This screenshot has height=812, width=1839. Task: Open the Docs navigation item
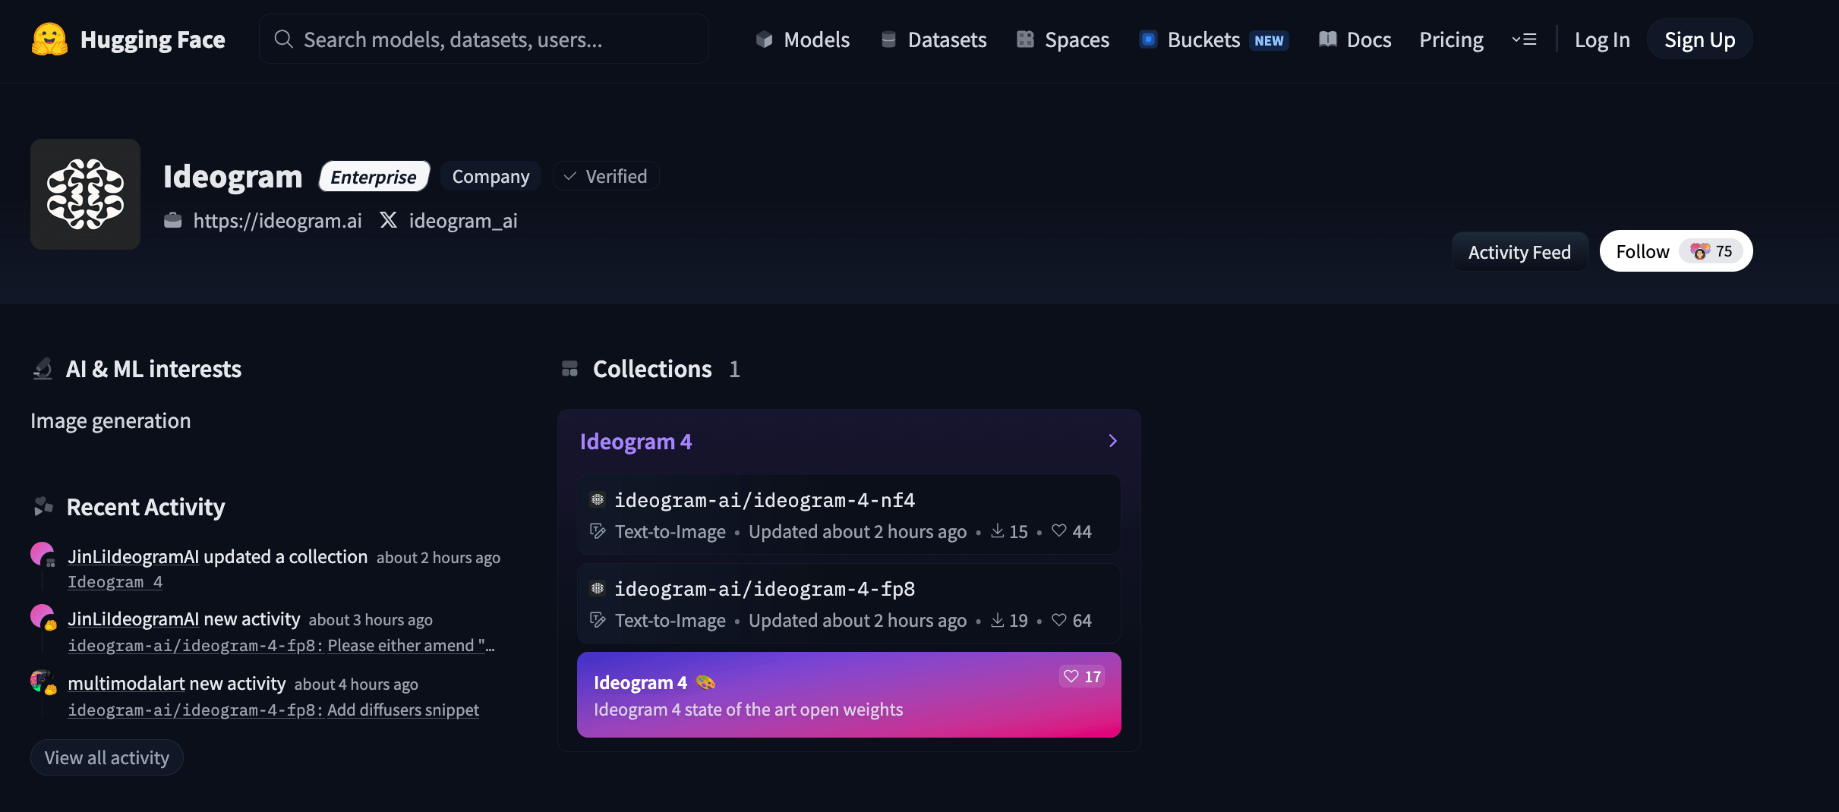coord(1355,39)
